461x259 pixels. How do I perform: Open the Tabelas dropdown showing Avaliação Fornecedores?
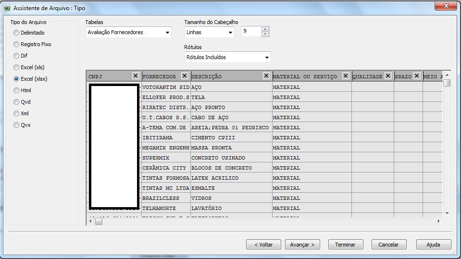(x=128, y=32)
